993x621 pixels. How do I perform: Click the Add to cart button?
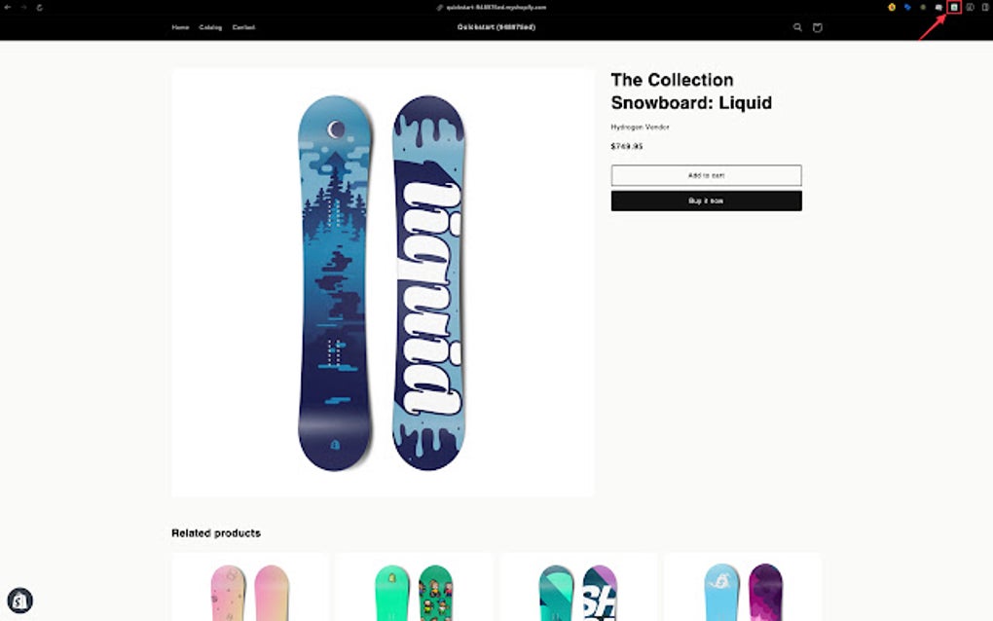(706, 175)
